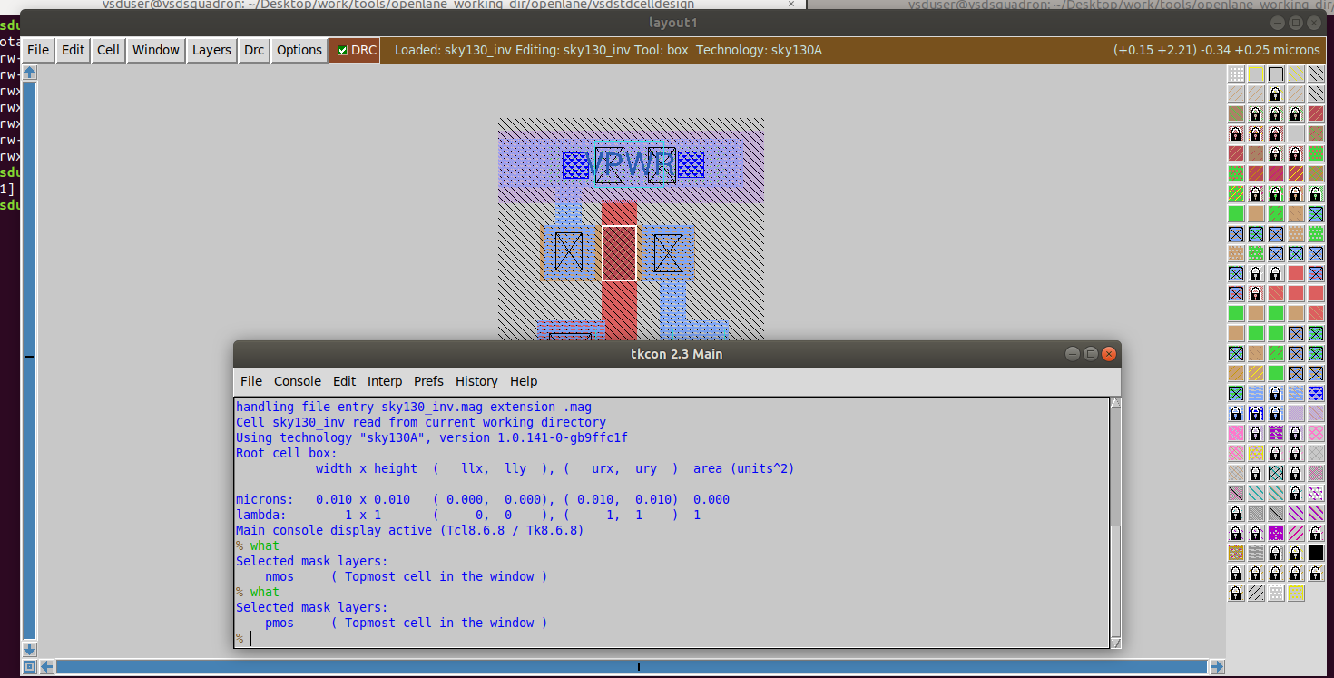
Task: Click the layout window's right scroll arrow
Action: point(1217,667)
